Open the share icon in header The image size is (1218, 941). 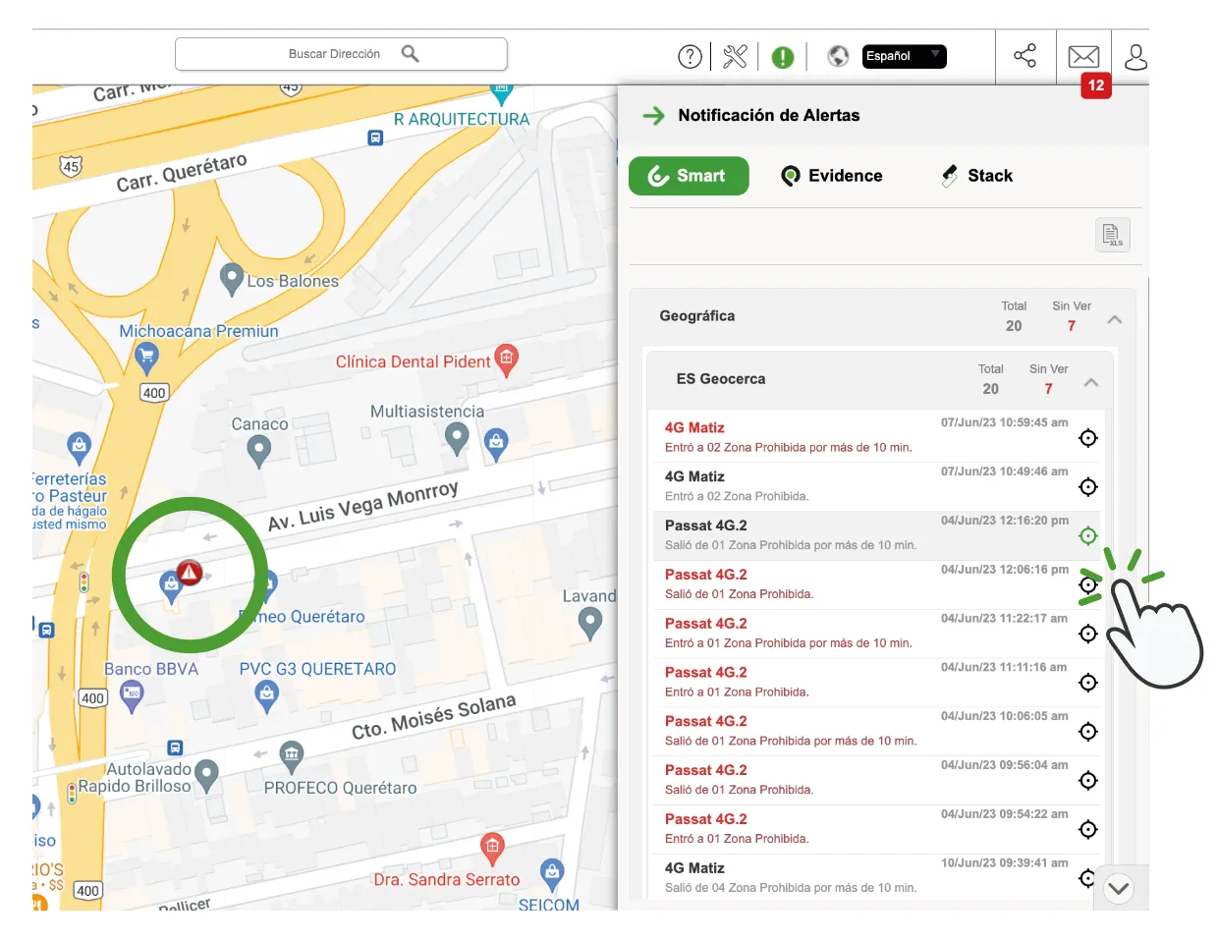pos(1024,55)
